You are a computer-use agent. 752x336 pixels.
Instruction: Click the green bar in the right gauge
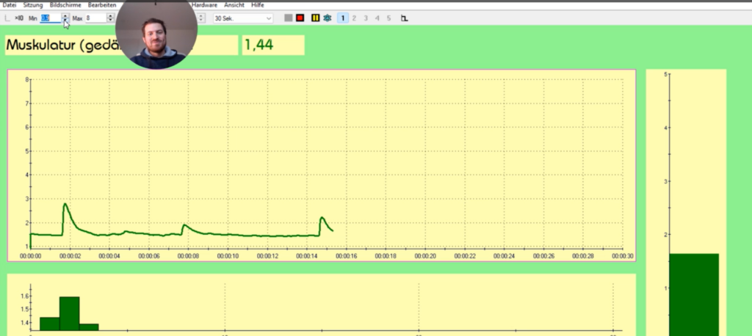click(x=693, y=293)
